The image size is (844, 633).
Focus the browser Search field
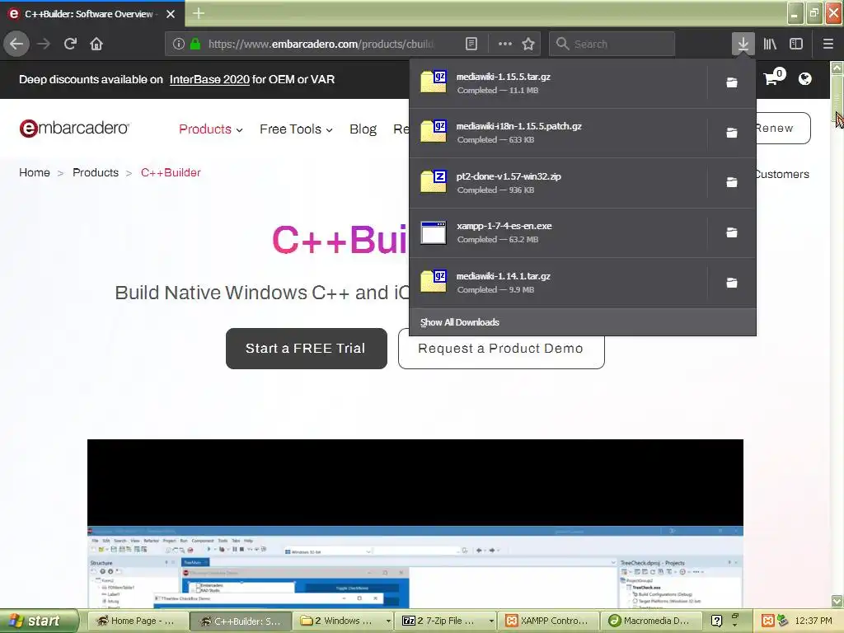612,44
